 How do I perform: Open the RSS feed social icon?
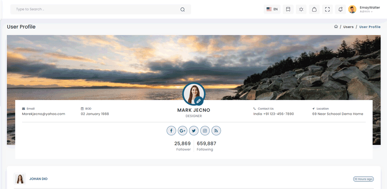click(216, 131)
